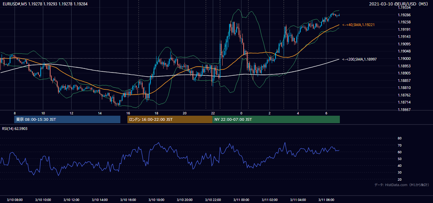Viewport: 433px width, 203px height.
Task: Click price level 1.18810 on the axis
Action: (404, 88)
